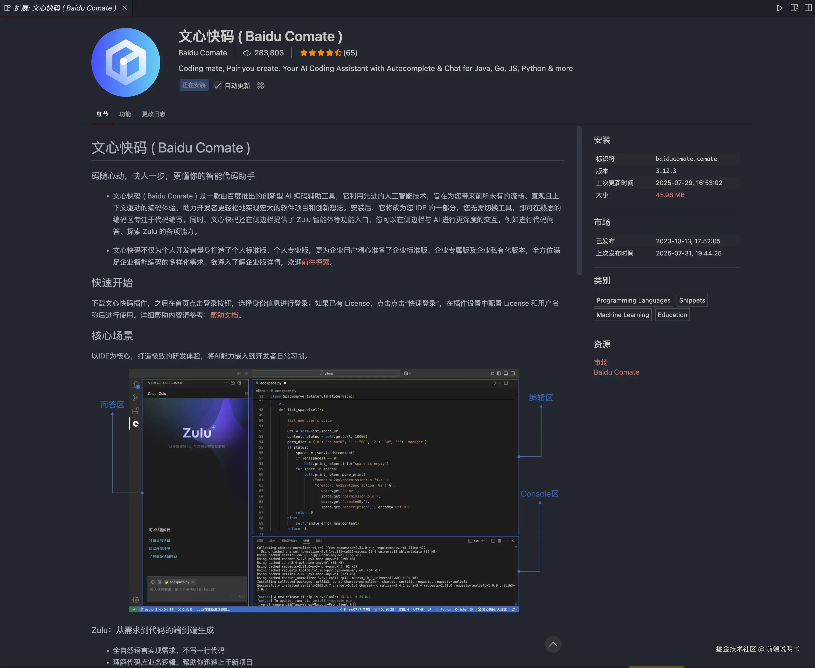Open the 市场 resource link
Screen dimensions: 815x668
click(600, 362)
